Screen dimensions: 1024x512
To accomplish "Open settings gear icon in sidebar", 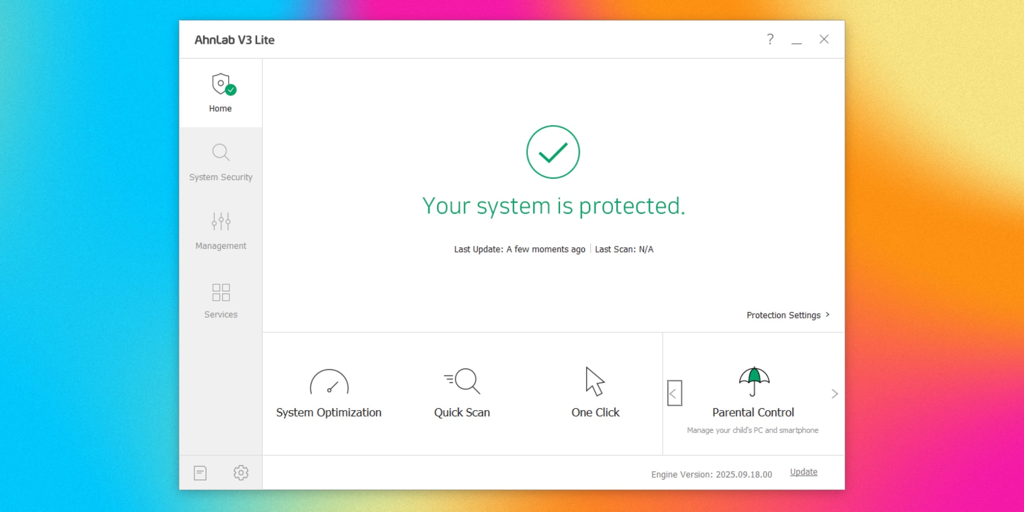I will 241,473.
